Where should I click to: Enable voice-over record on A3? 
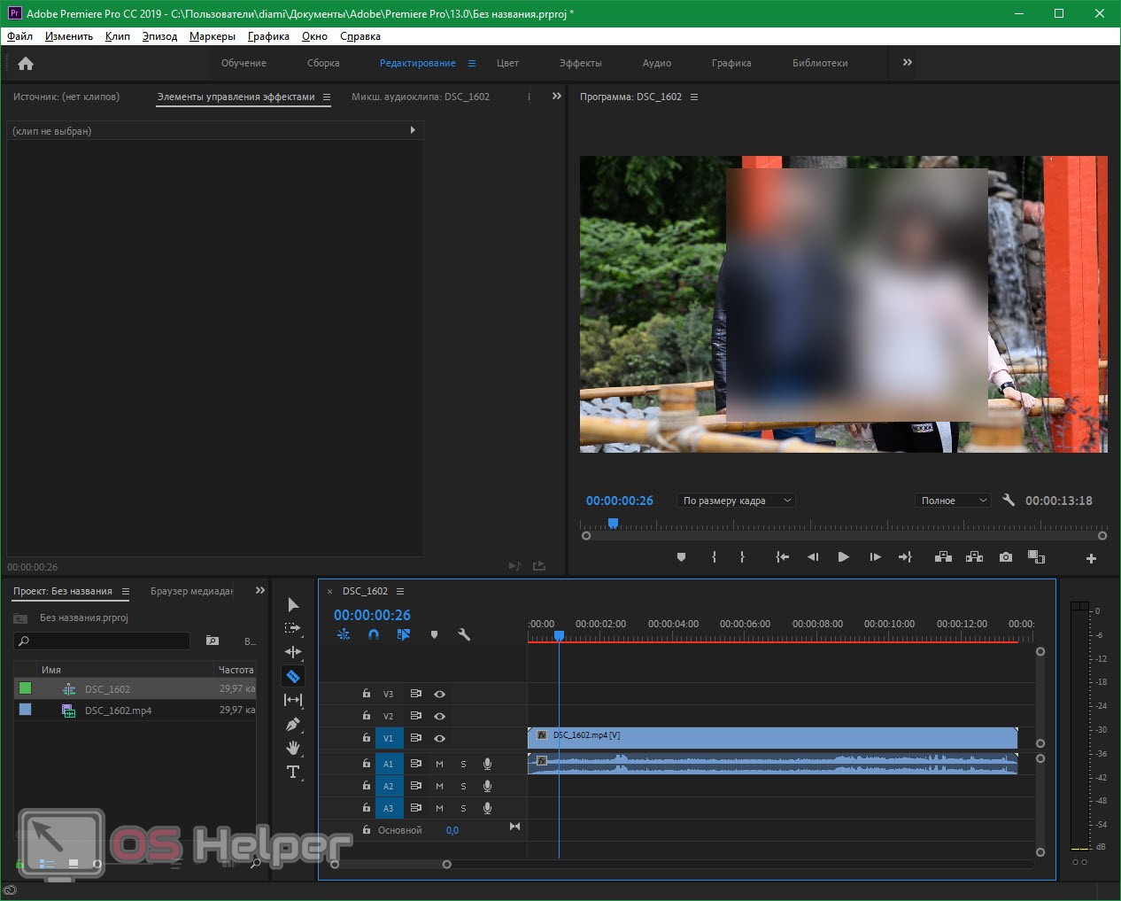(487, 808)
